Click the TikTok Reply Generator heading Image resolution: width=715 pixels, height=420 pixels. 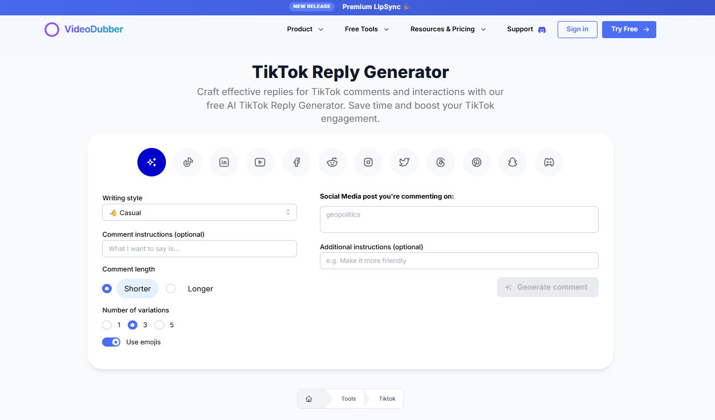(x=351, y=72)
